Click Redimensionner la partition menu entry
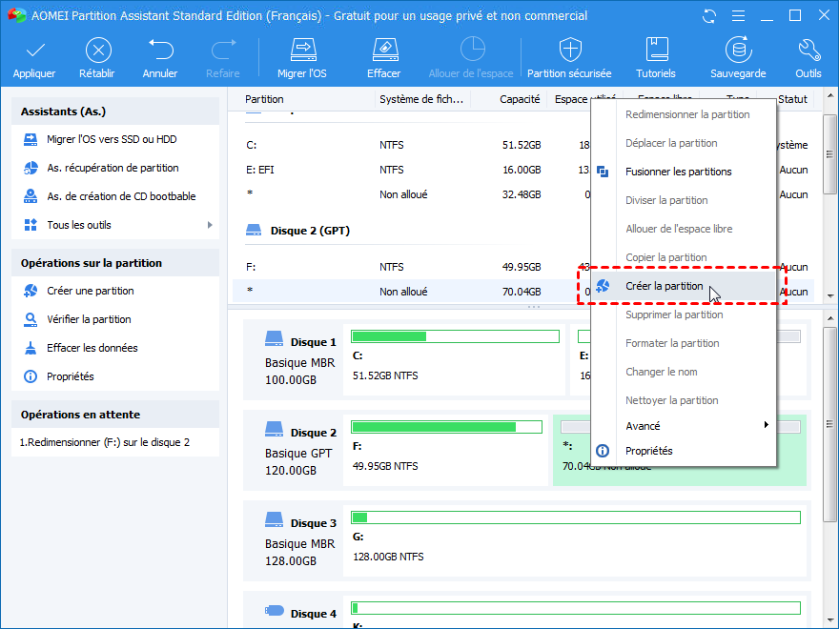839x629 pixels. (684, 114)
